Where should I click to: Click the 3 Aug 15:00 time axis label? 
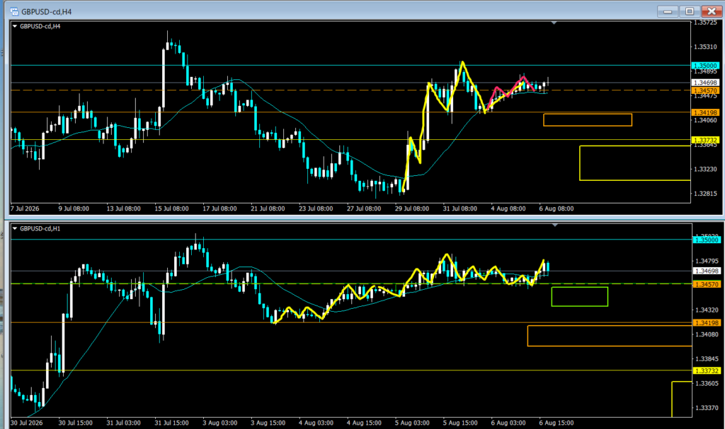(x=268, y=423)
